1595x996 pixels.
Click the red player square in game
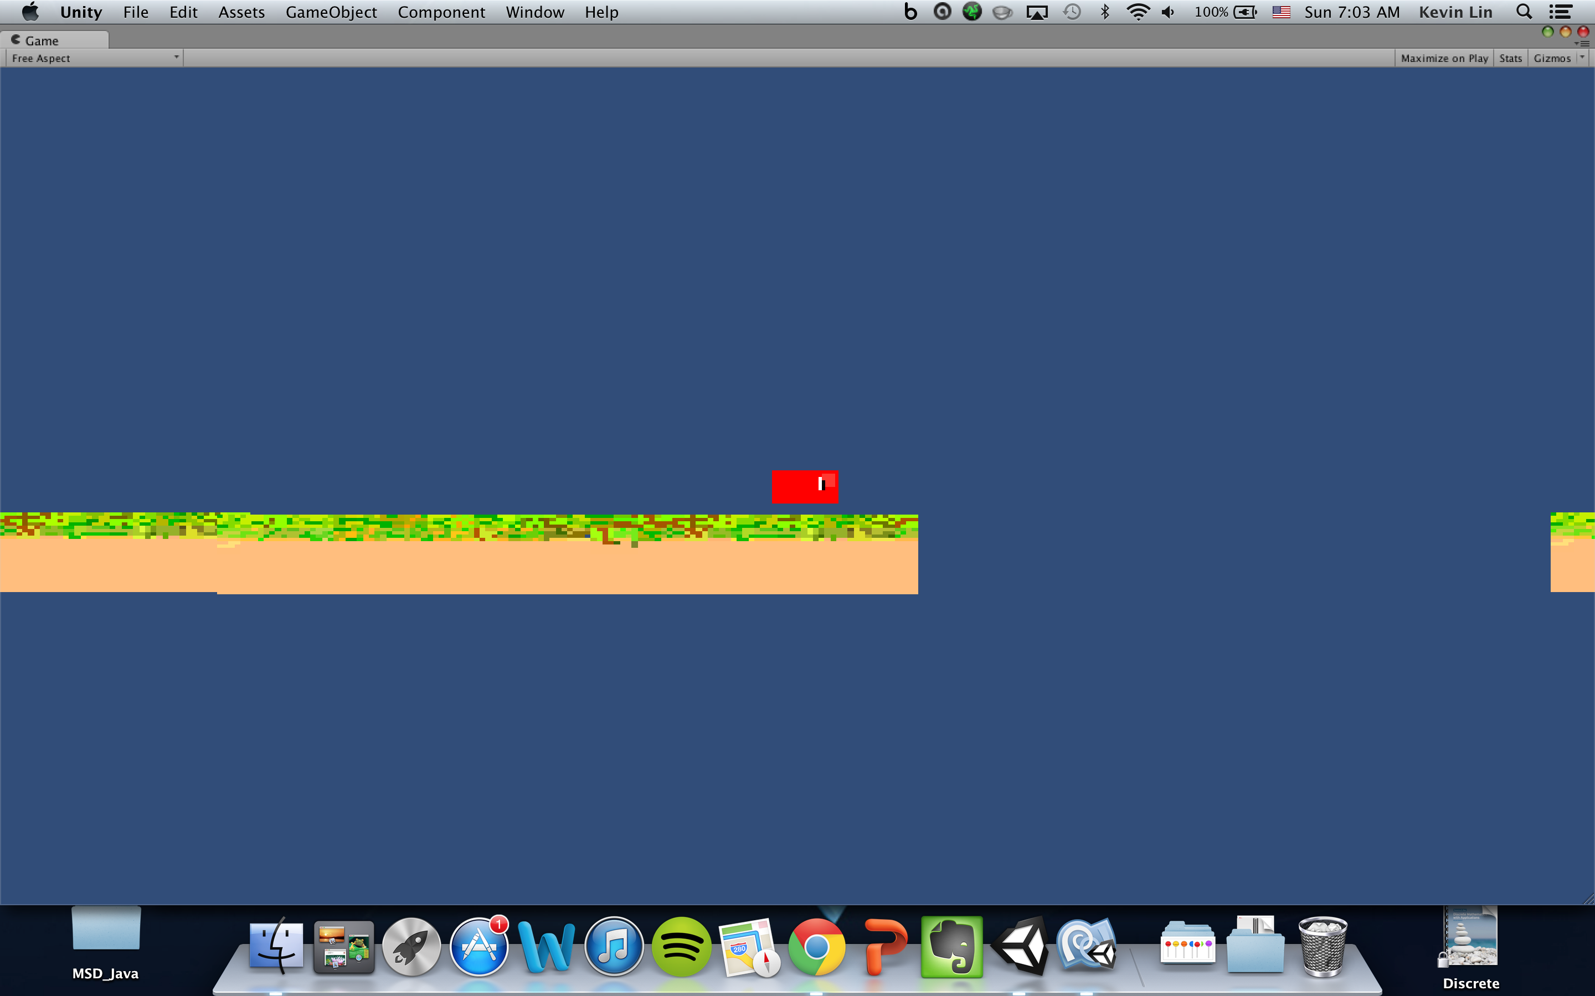804,486
